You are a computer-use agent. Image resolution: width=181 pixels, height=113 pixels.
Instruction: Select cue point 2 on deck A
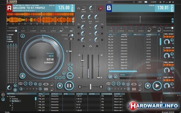60,78
